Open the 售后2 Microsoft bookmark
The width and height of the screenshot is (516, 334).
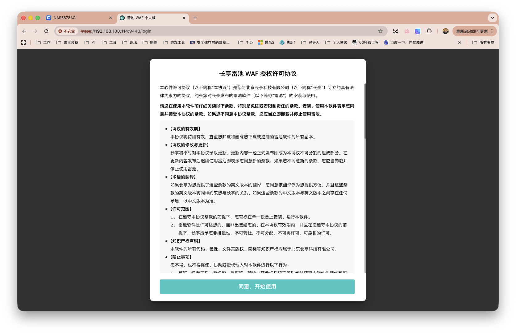266,42
